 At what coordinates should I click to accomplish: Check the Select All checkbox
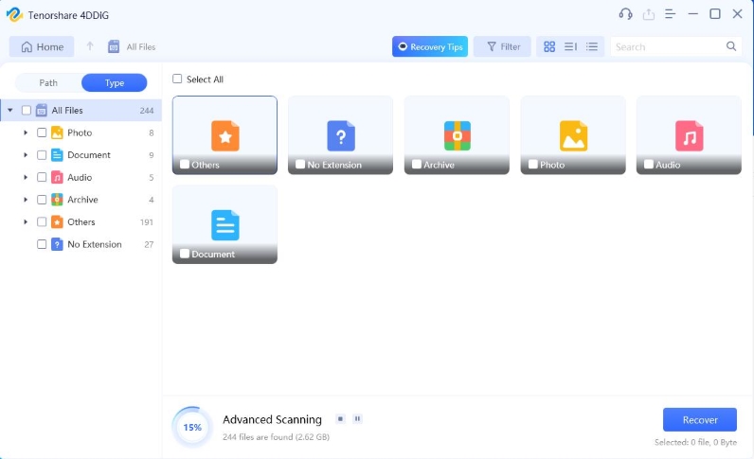177,79
